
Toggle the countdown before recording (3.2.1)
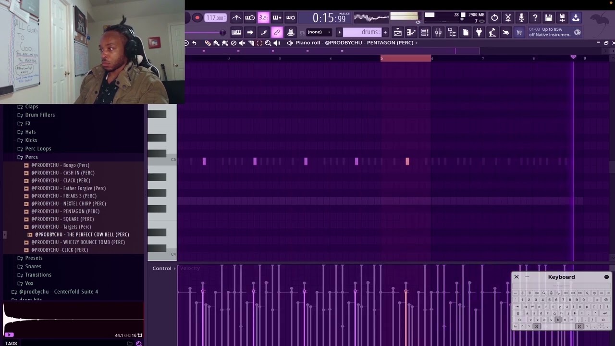point(263,18)
